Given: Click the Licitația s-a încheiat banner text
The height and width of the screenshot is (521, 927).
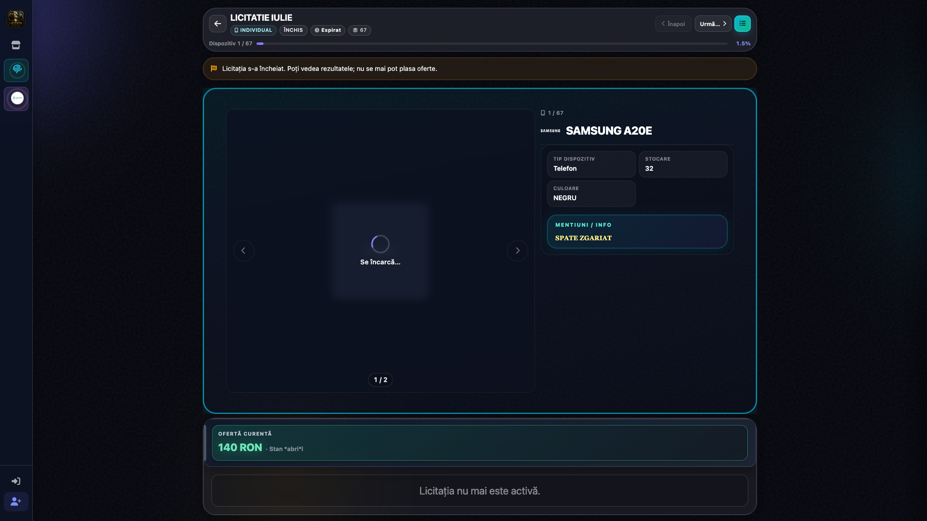Looking at the screenshot, I should pos(330,69).
